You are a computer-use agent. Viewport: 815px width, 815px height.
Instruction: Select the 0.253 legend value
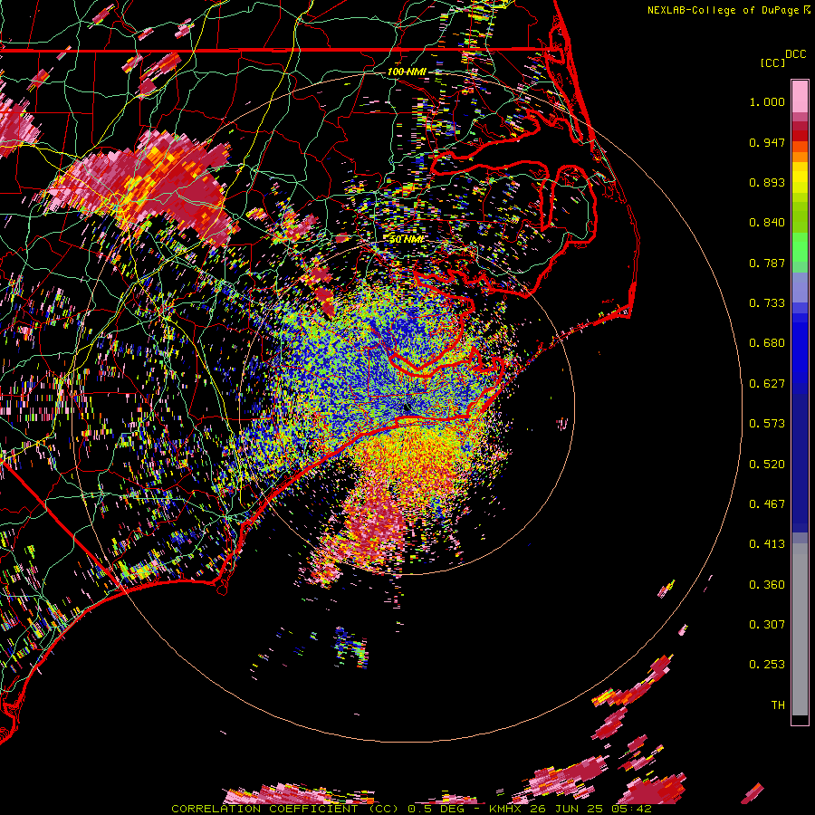click(x=767, y=665)
